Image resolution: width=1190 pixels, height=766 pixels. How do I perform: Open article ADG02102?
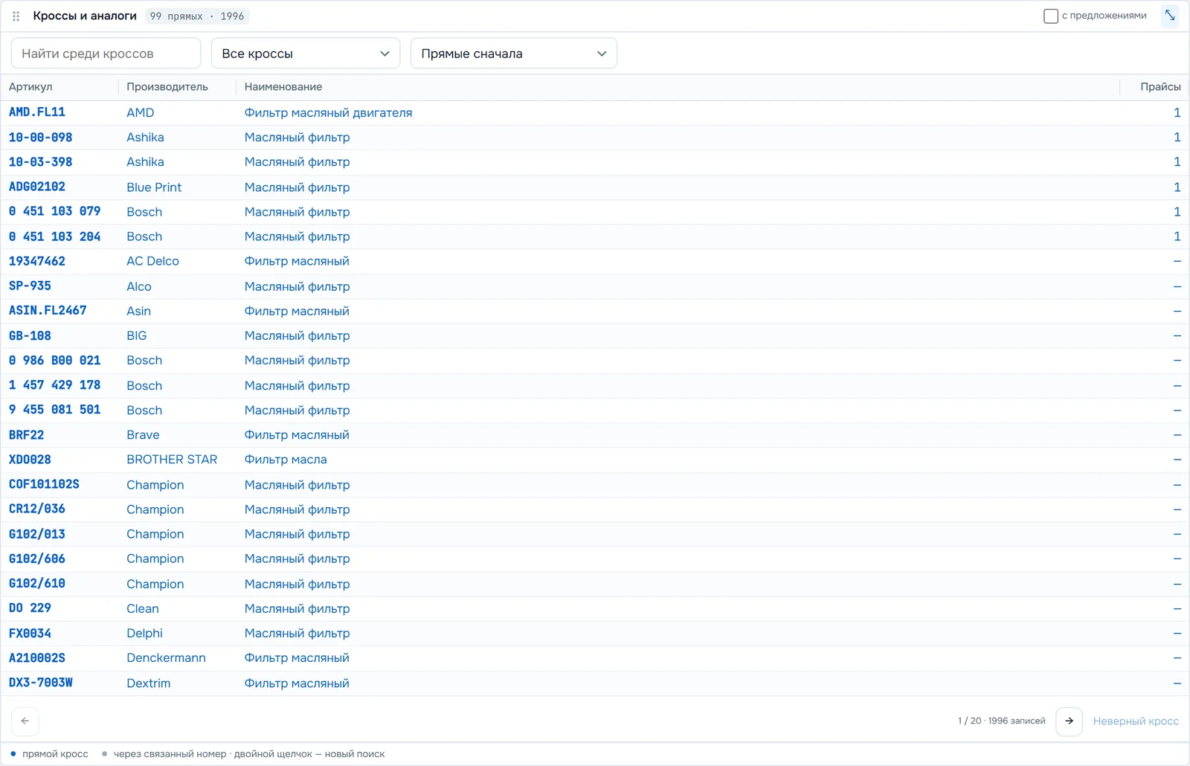pyautogui.click(x=37, y=187)
